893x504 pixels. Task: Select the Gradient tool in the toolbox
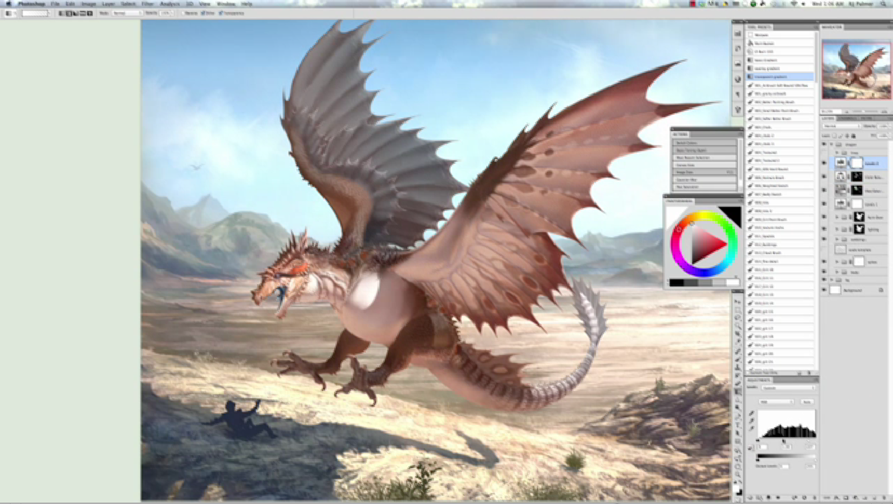coord(738,392)
